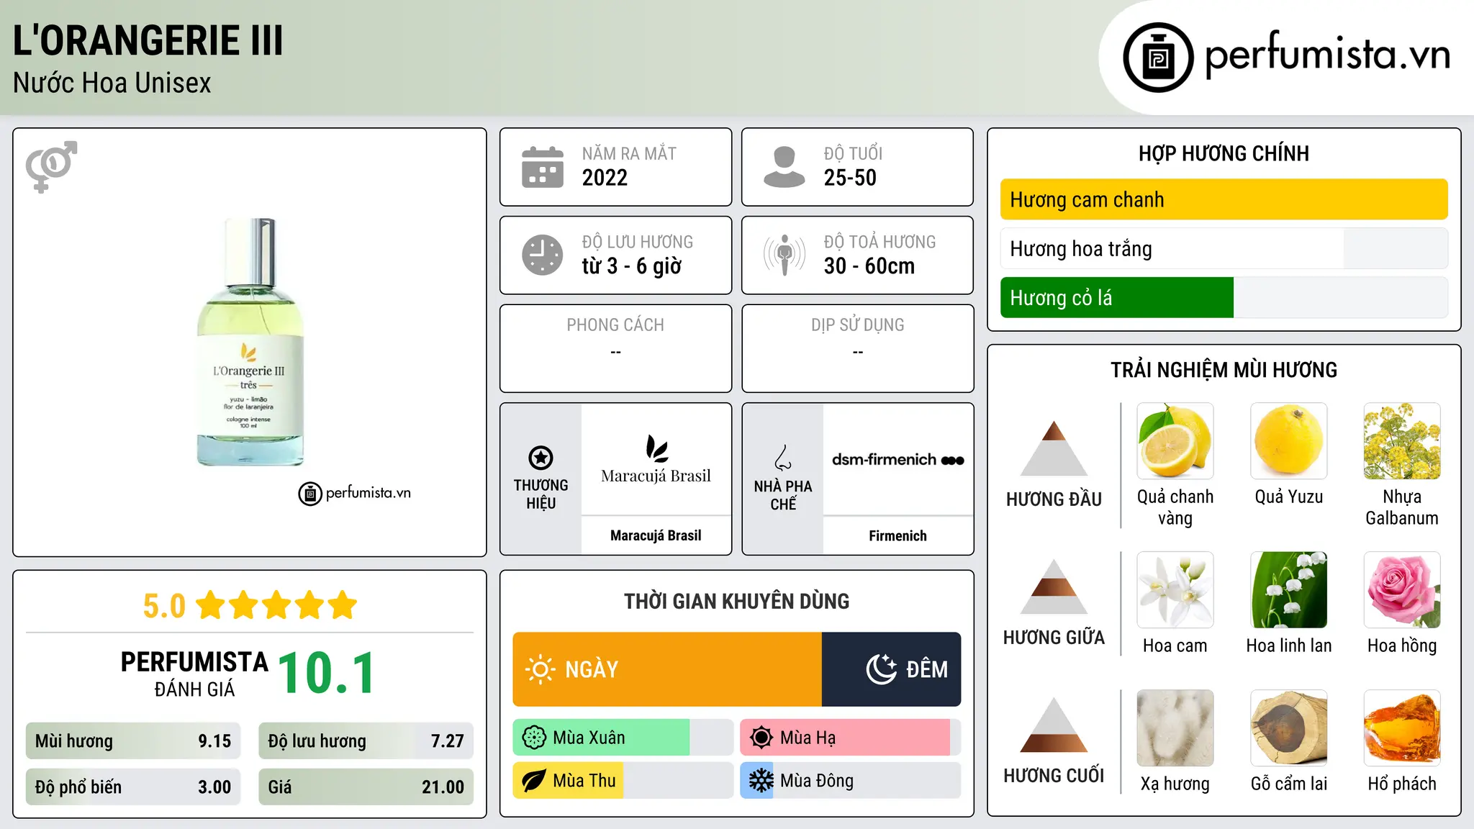Click the perfumista.vn perfume bottle logo icon
The width and height of the screenshot is (1474, 829).
click(1158, 58)
